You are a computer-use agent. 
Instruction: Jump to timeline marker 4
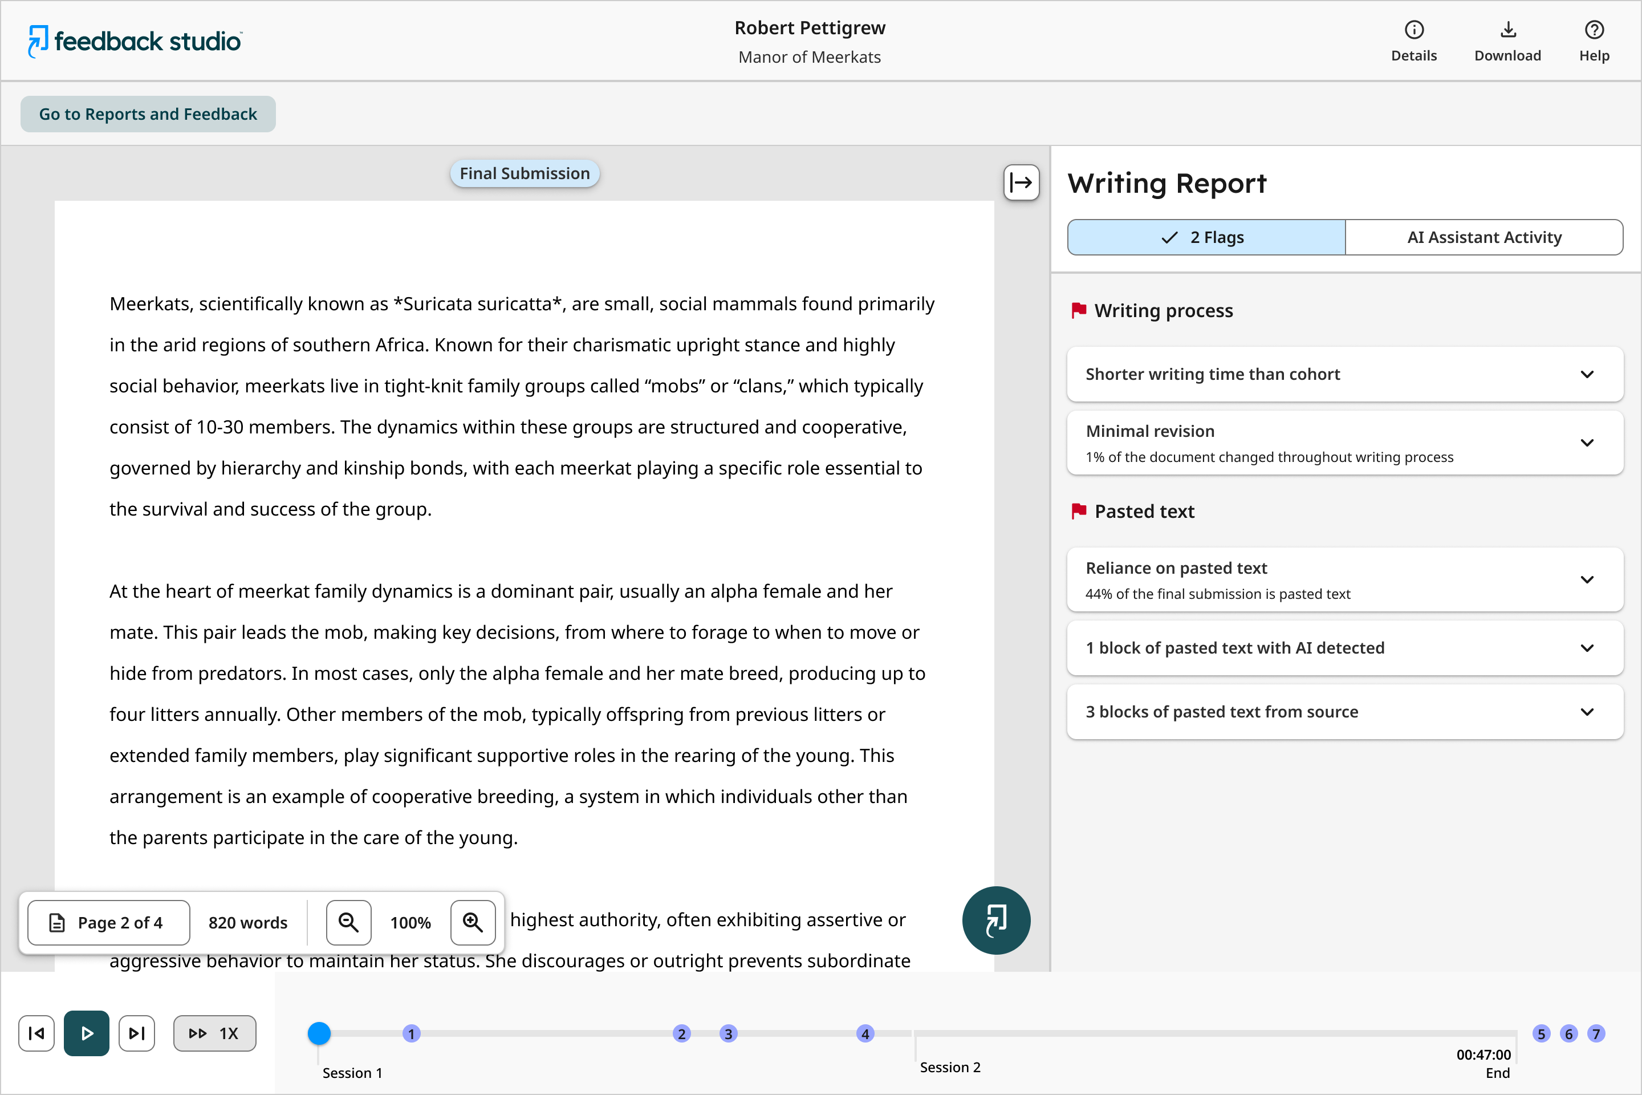tap(865, 1033)
